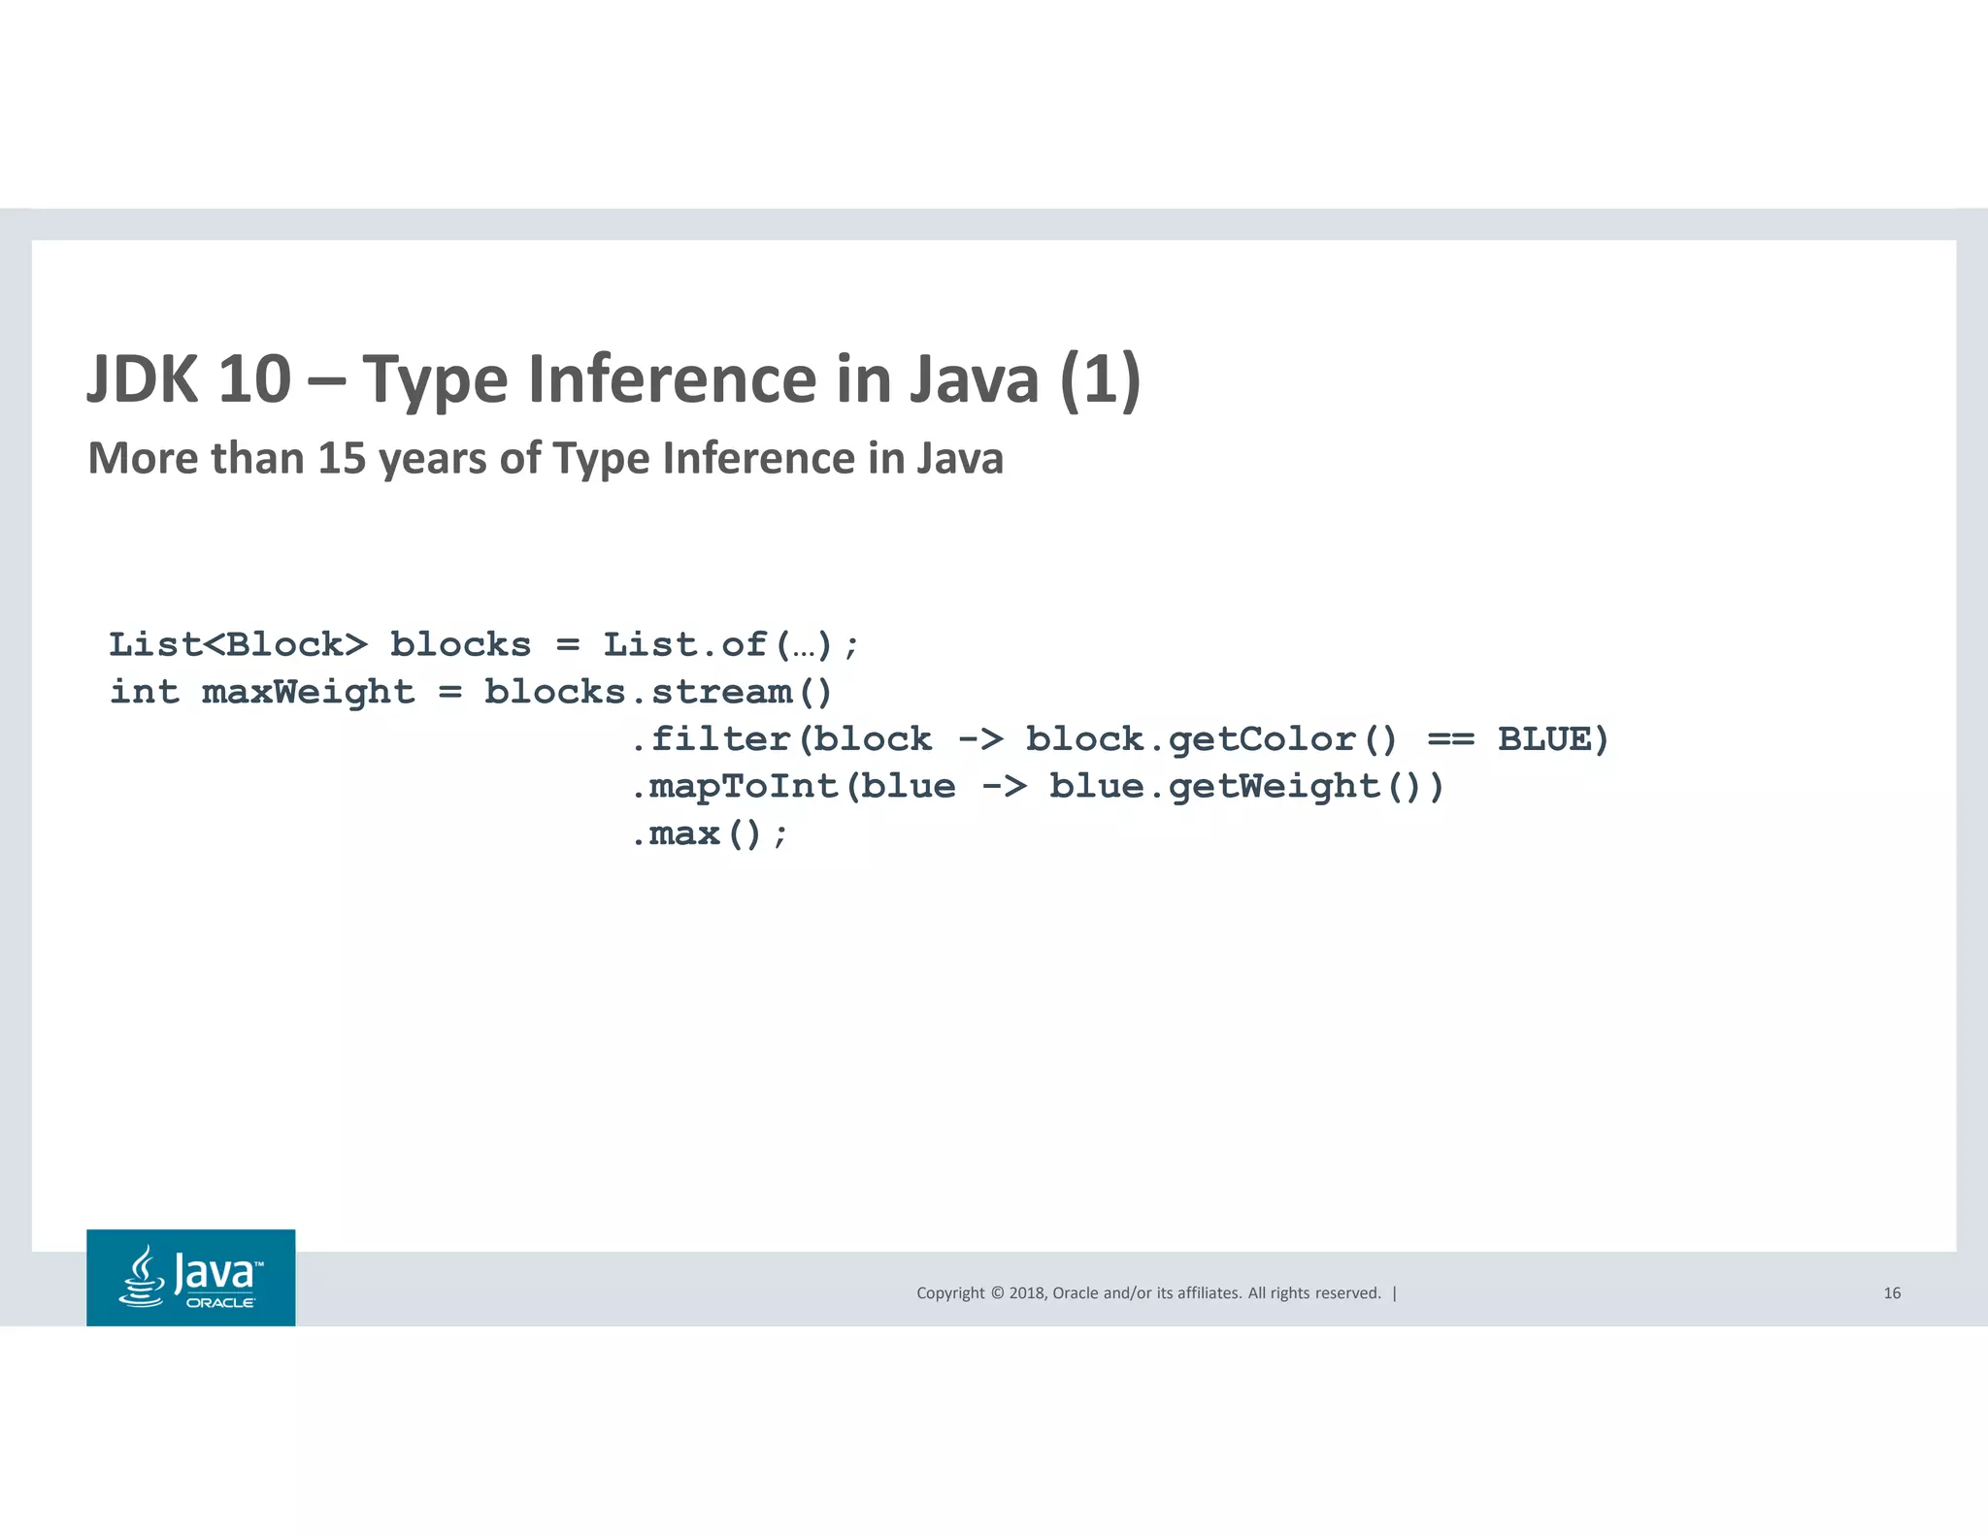Click the copyright notice text

1147,1293
